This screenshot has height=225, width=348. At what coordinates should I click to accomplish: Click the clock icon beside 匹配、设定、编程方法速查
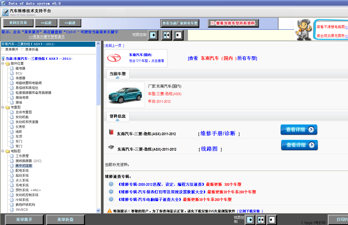111,184
